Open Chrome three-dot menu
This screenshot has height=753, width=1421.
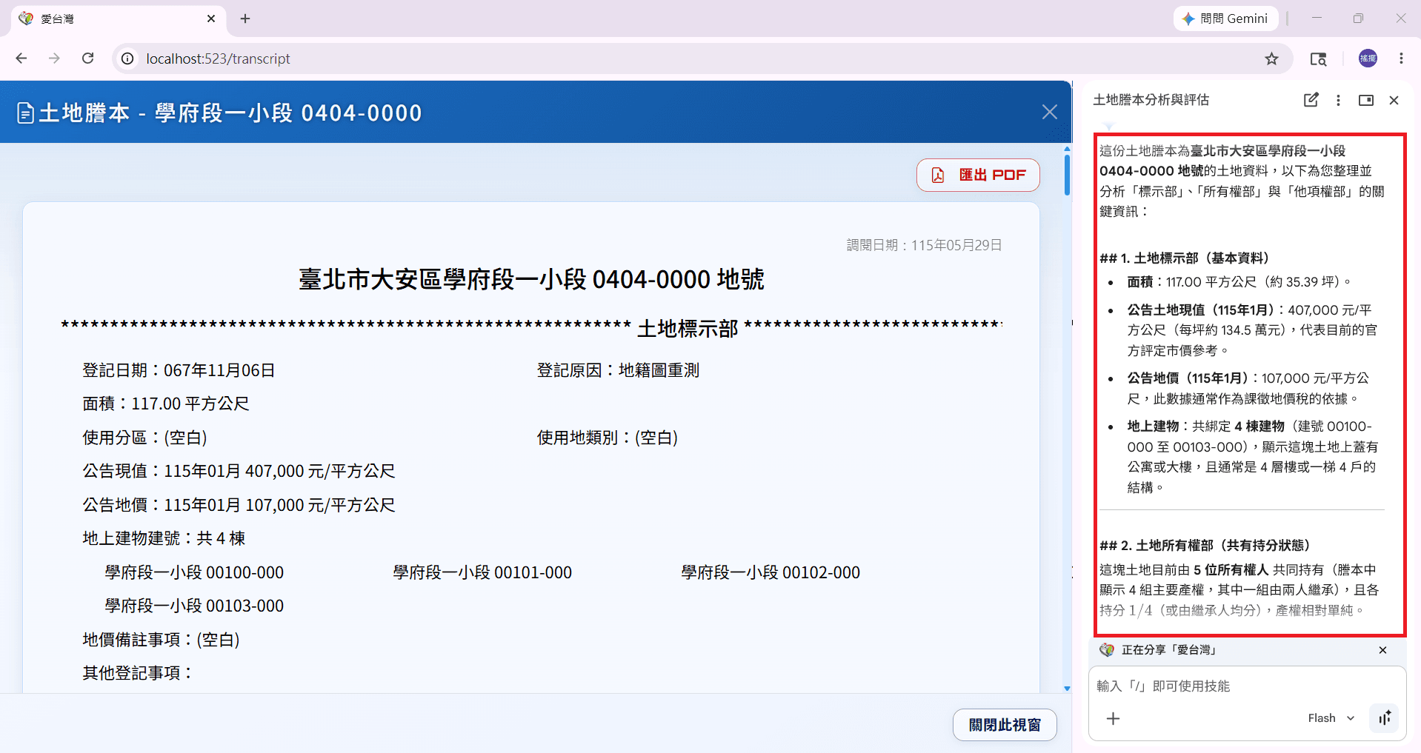(1401, 58)
